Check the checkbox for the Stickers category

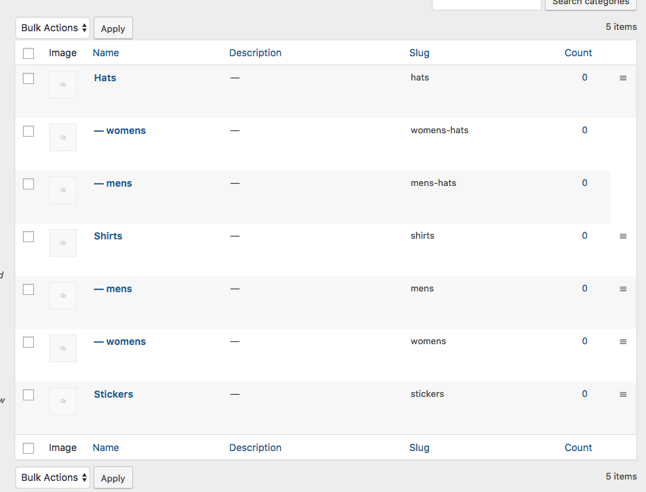point(28,395)
